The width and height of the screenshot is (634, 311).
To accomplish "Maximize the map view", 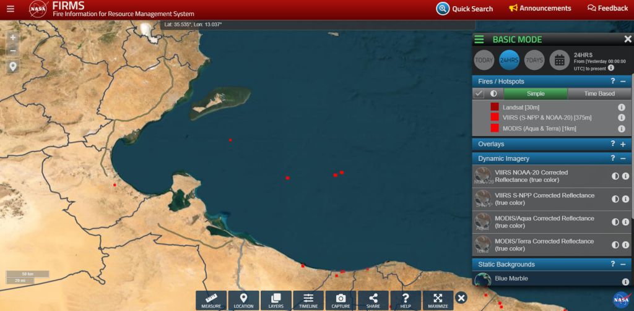I will (438, 300).
